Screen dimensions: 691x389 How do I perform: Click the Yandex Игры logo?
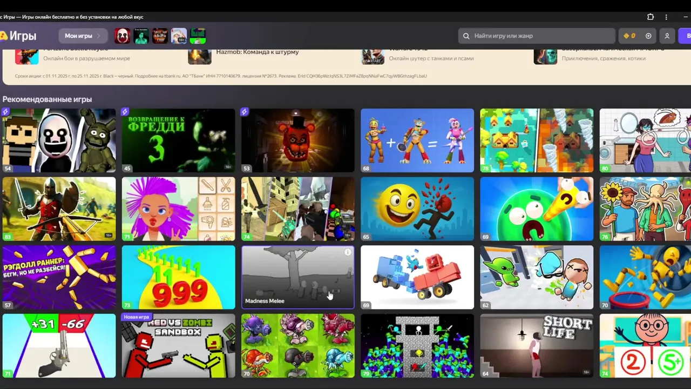pyautogui.click(x=18, y=36)
